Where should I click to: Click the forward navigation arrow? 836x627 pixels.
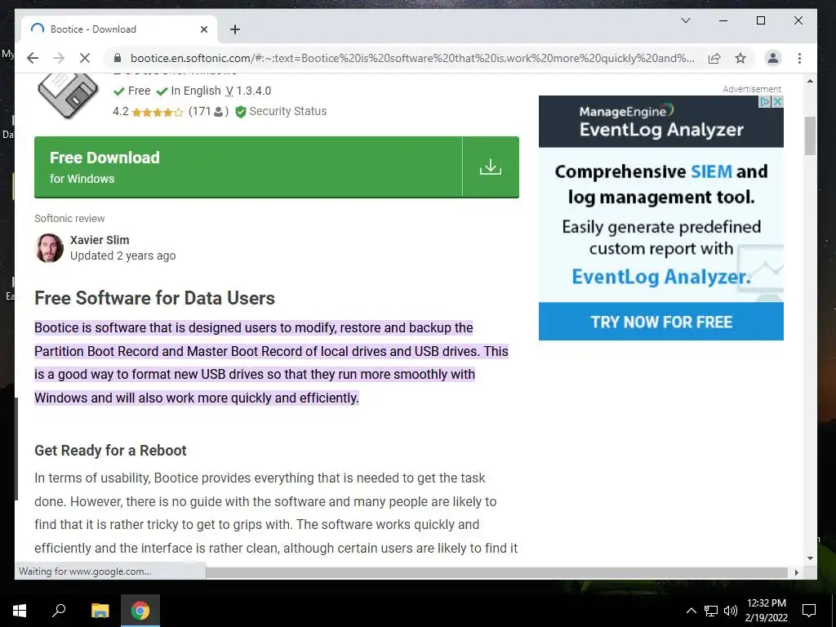(59, 58)
